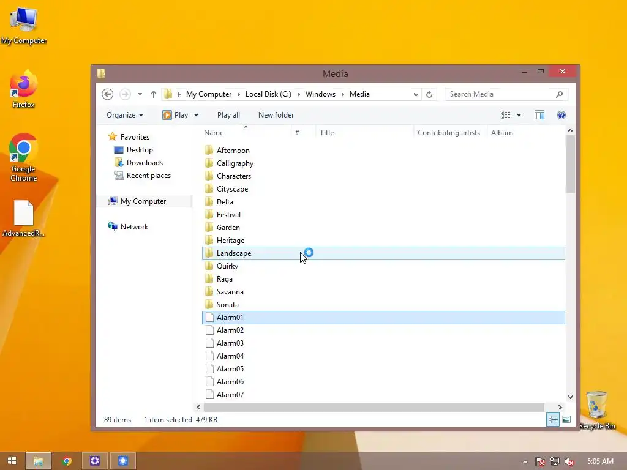The height and width of the screenshot is (470, 627).
Task: Go up one folder level
Action: [154, 94]
